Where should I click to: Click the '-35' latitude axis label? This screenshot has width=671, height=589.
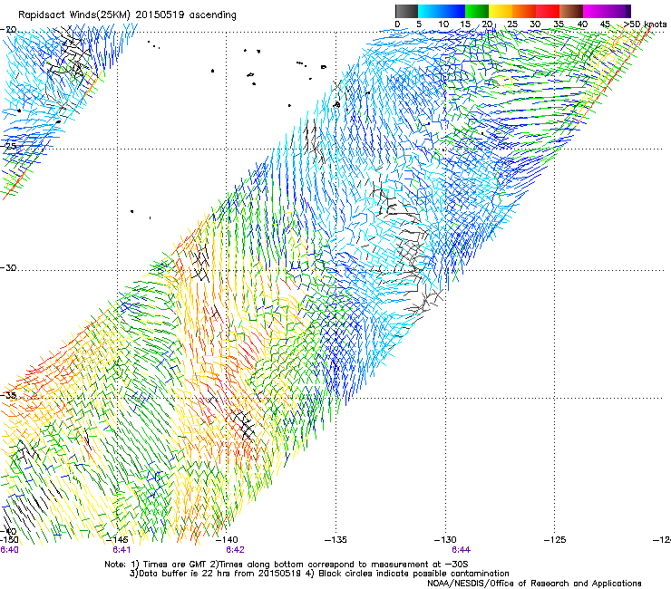pyautogui.click(x=8, y=395)
